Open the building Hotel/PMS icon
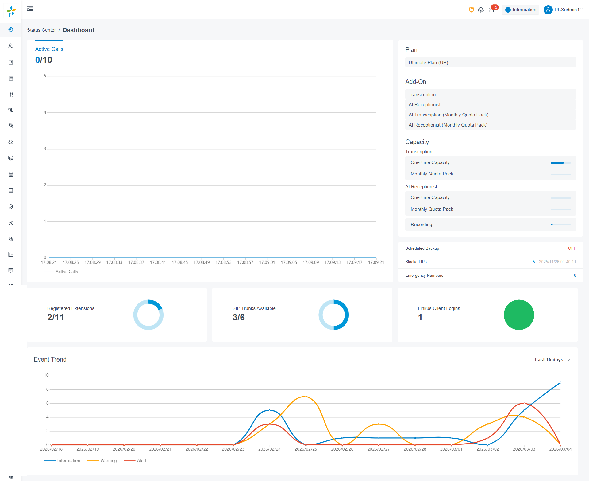 pos(11,255)
